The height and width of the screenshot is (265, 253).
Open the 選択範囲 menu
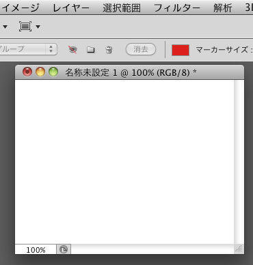(122, 8)
